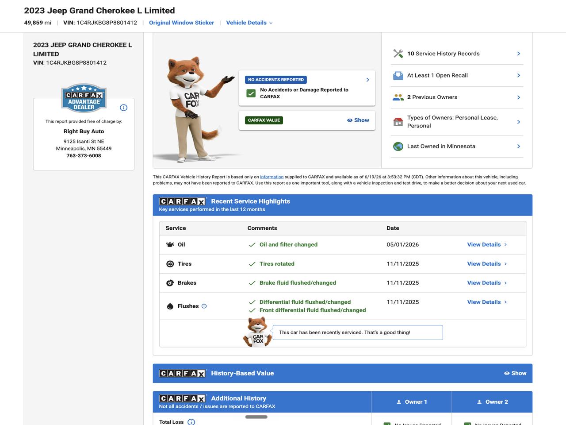
Task: Expand the No Accidents Reported chevron
Action: pyautogui.click(x=367, y=80)
